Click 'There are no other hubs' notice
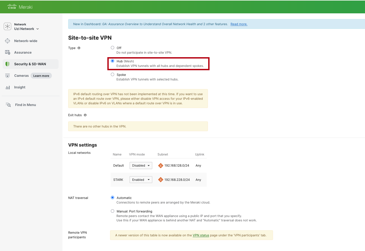The image size is (365, 251). coord(138,126)
